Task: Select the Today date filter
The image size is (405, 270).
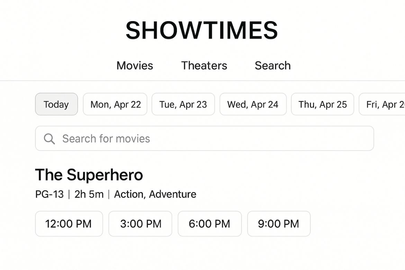Action: [56, 104]
